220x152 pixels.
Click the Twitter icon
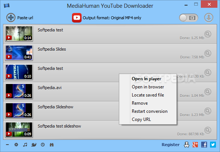[213, 145]
